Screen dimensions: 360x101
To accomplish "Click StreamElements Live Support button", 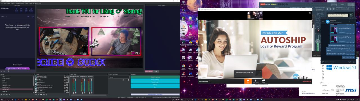I will (155, 95).
